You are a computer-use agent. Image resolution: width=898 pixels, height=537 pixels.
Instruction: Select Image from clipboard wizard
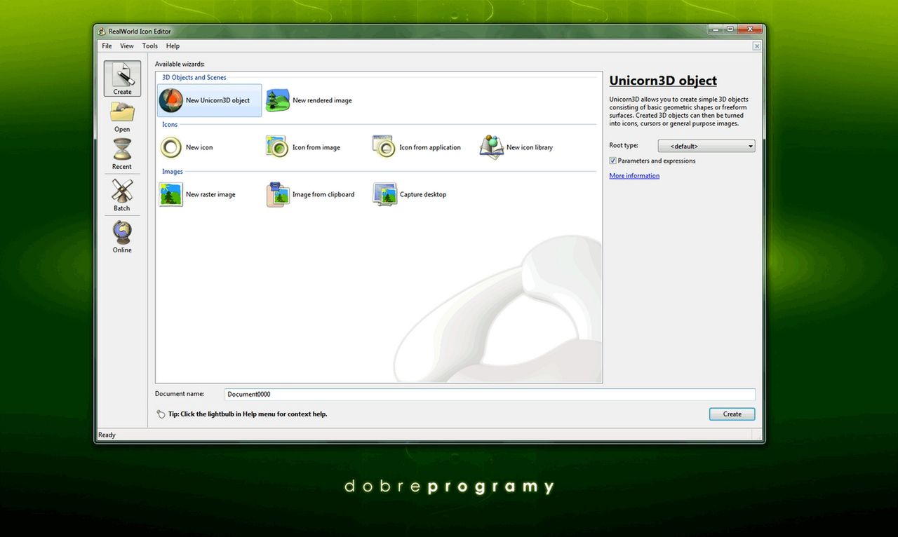310,194
